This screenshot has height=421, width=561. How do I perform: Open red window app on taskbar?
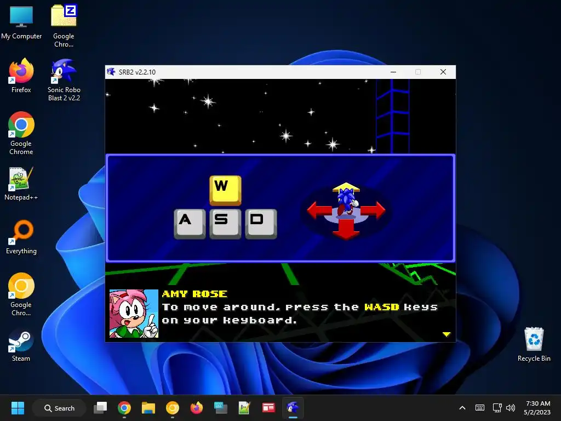tap(268, 408)
